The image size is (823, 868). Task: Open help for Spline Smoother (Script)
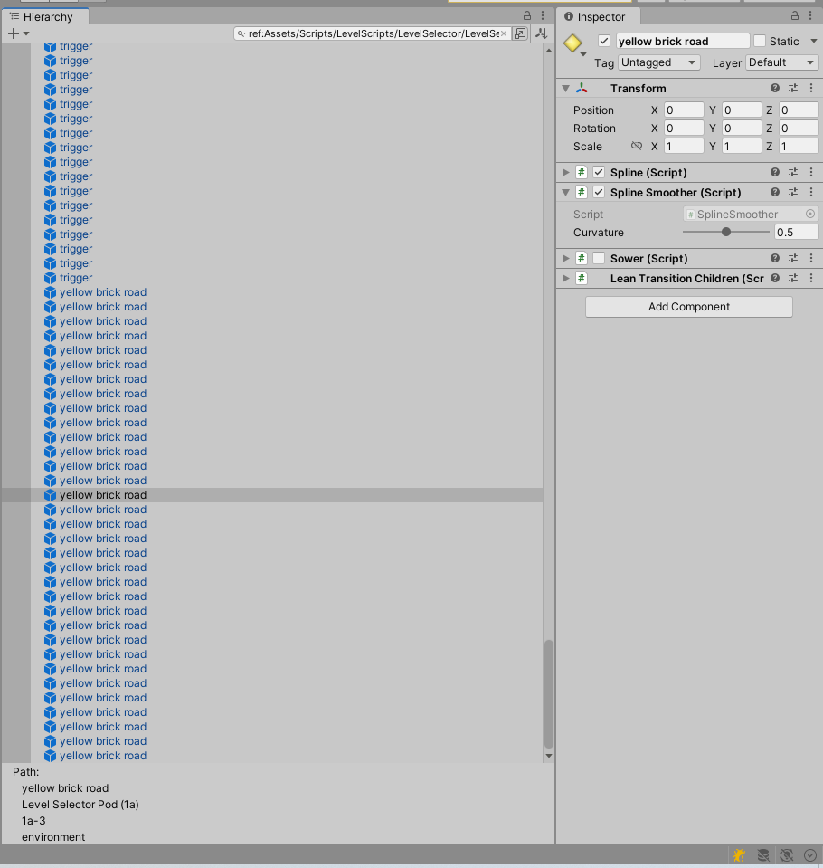[775, 192]
